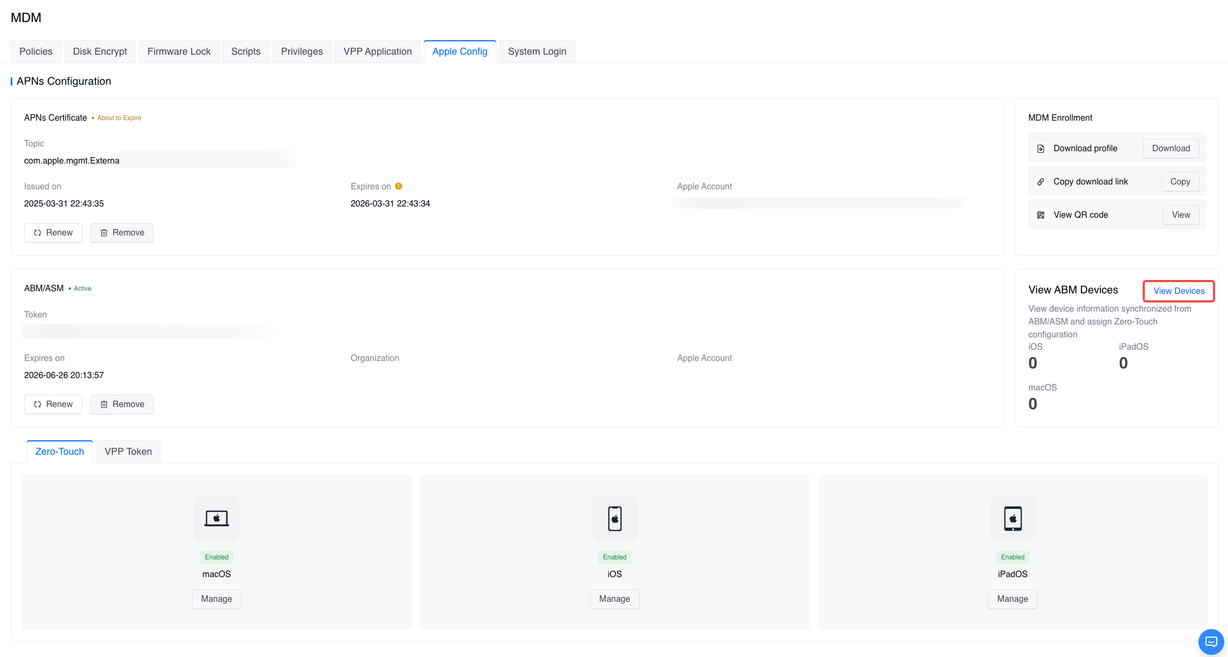Go to the System Login tab
The width and height of the screenshot is (1228, 657).
536,51
